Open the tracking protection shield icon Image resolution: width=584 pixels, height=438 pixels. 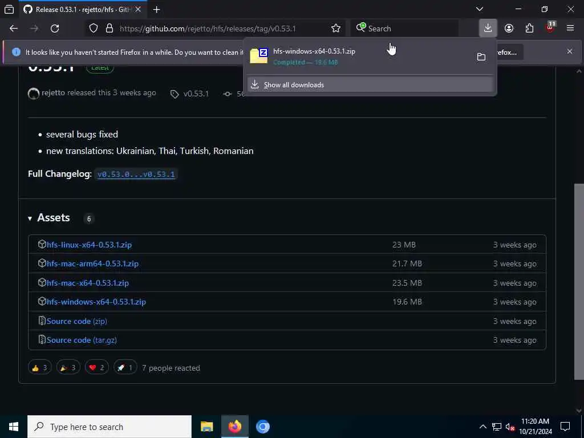(94, 29)
